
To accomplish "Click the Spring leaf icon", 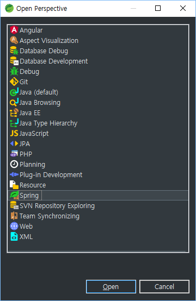I will [14, 196].
